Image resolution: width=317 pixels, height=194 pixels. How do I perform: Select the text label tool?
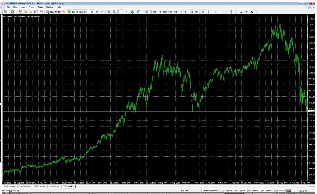pyautogui.click(x=246, y=12)
